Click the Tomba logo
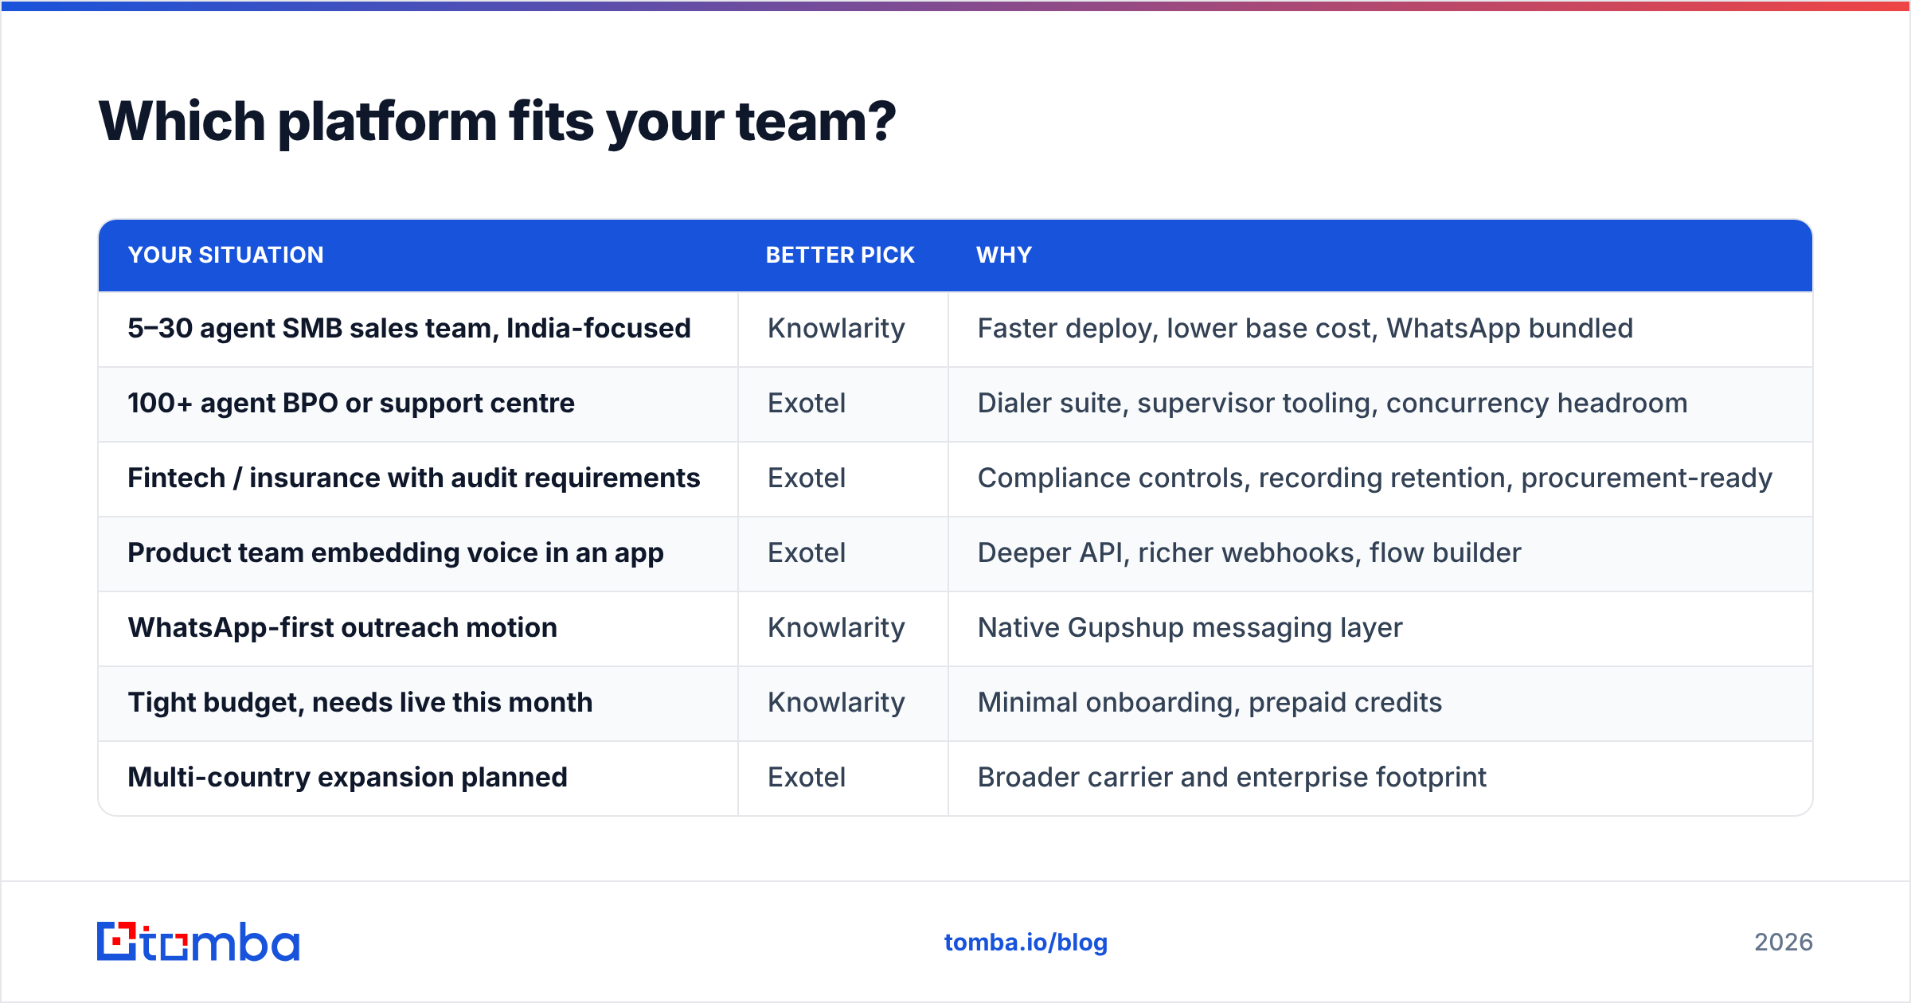 click(x=198, y=942)
